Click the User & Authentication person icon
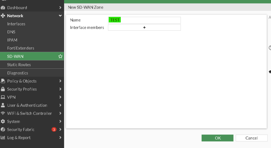This screenshot has height=148, width=271. (x=3, y=105)
